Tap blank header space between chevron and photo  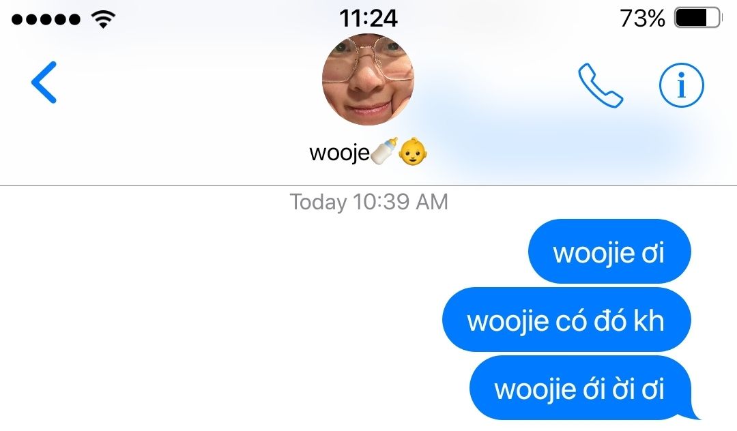(188, 82)
